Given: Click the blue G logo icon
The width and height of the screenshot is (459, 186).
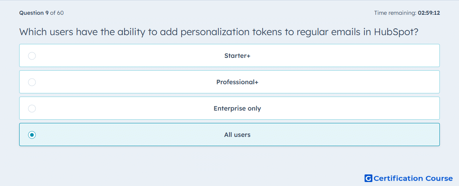Looking at the screenshot, I should tap(368, 178).
